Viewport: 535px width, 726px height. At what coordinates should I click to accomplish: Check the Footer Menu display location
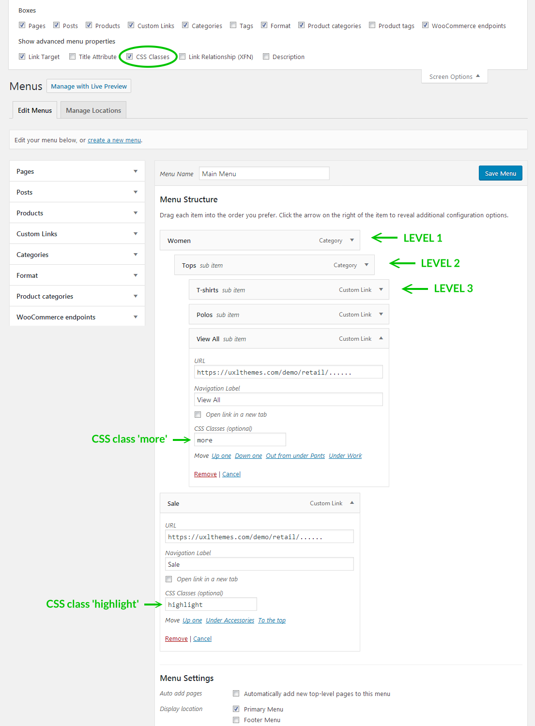point(236,720)
